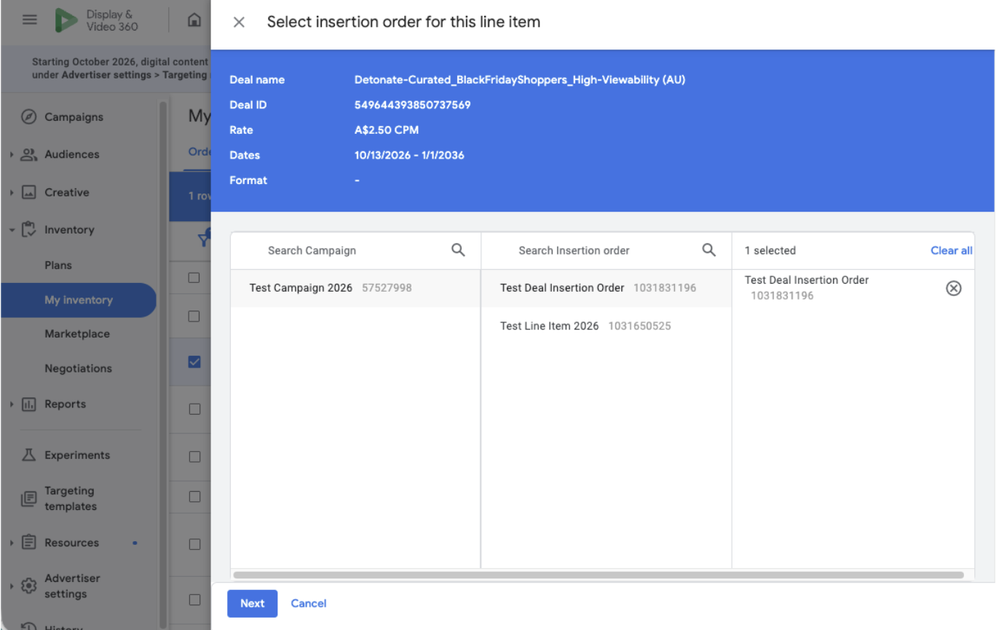Image resolution: width=999 pixels, height=630 pixels.
Task: Open Marketplace under Inventory
Action: (77, 334)
